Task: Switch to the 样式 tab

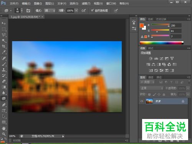Action: (x=151, y=48)
